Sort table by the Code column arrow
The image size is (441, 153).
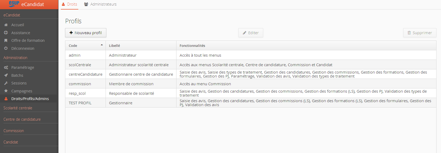click(102, 45)
